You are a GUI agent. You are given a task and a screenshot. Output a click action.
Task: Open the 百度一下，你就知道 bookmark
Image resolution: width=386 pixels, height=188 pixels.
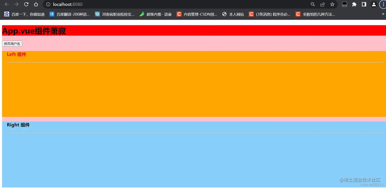(x=25, y=14)
